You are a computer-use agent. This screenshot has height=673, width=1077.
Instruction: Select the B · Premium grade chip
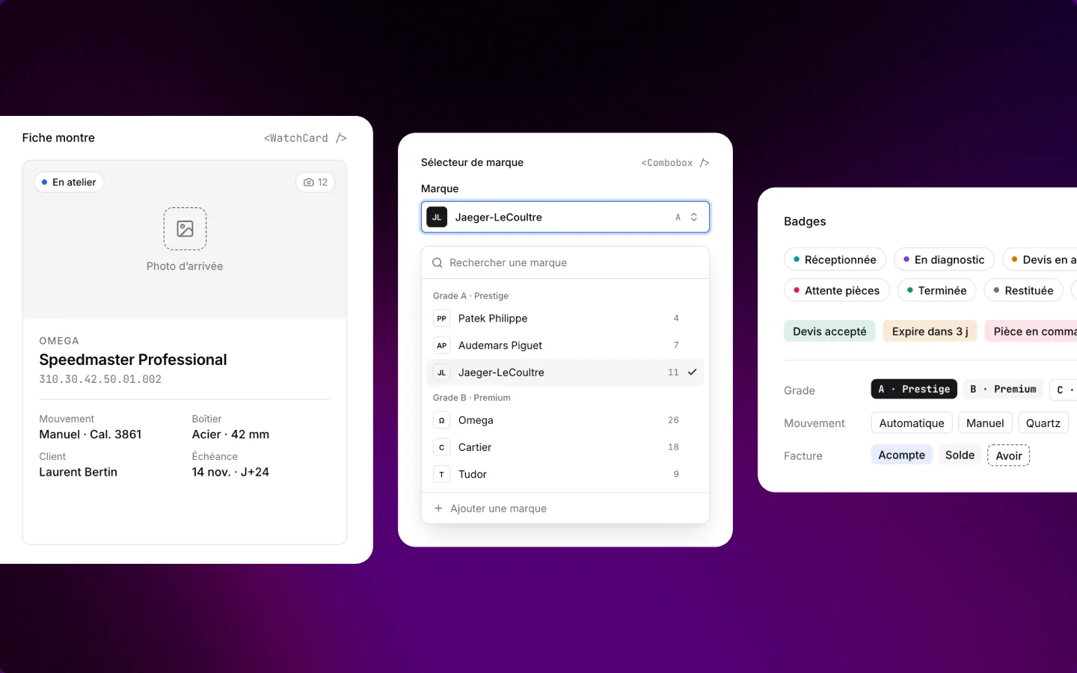pyautogui.click(x=1003, y=389)
